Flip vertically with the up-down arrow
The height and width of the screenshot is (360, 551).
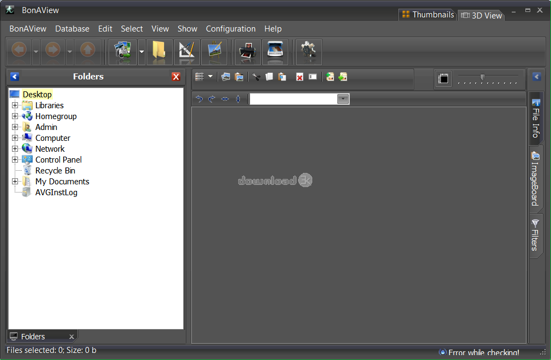(238, 99)
